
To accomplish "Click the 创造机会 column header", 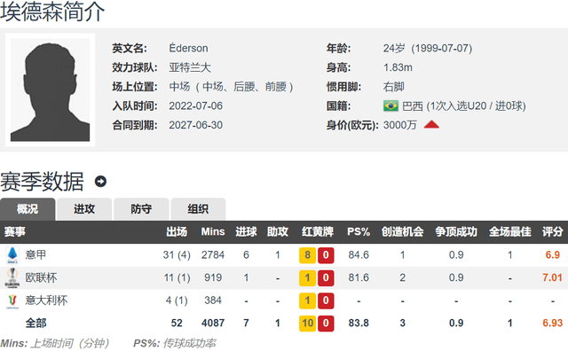I will (402, 231).
